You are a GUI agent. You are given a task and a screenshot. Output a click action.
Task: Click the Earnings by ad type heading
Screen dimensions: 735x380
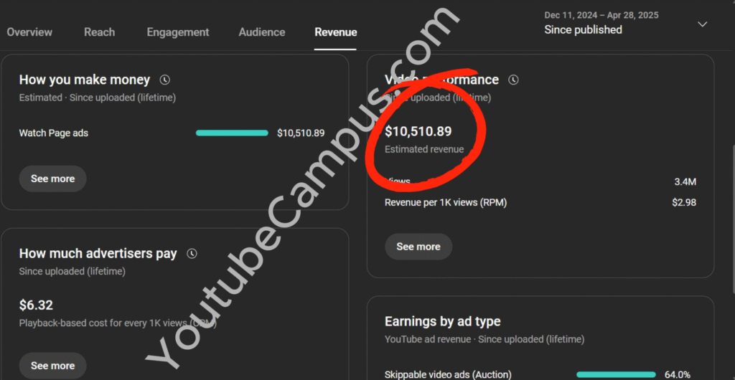[x=442, y=321]
